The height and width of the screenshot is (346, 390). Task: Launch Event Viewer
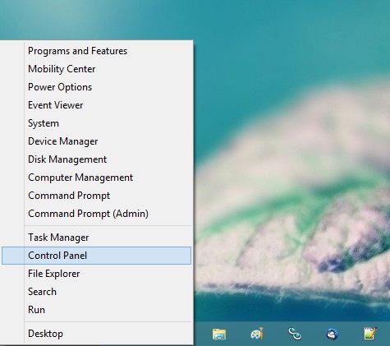point(96,105)
